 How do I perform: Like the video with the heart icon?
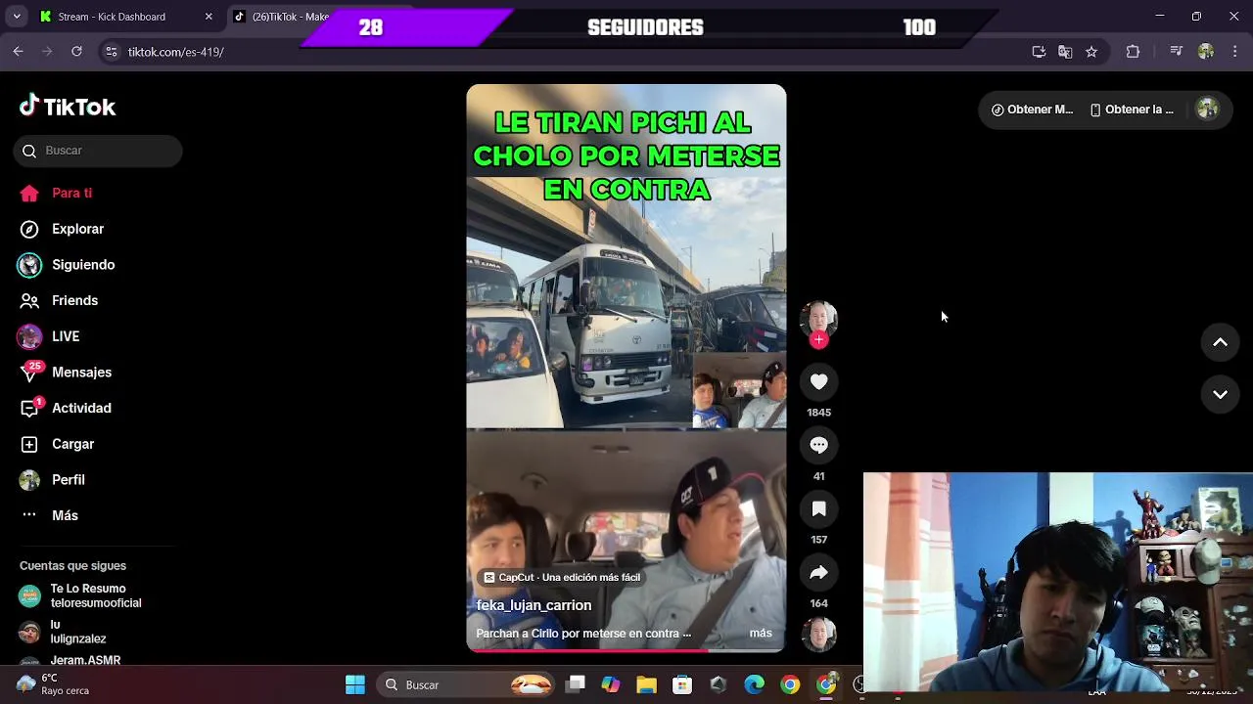(819, 382)
